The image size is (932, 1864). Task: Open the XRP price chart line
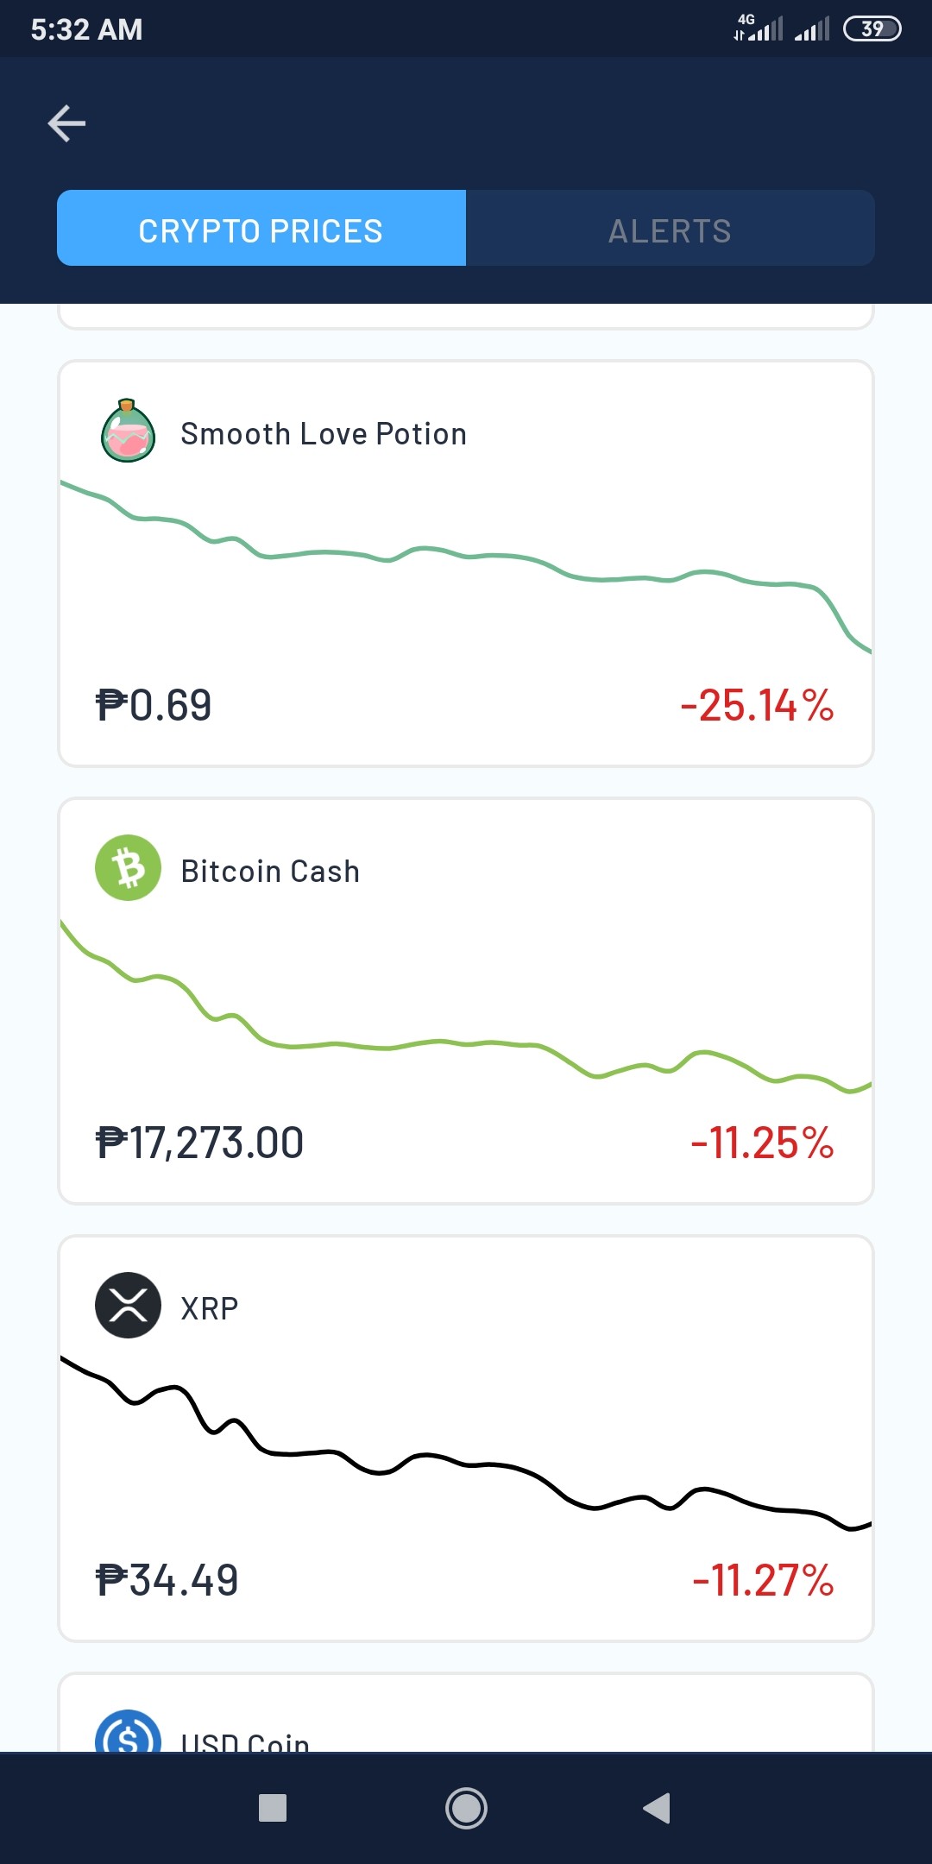coord(466,1443)
